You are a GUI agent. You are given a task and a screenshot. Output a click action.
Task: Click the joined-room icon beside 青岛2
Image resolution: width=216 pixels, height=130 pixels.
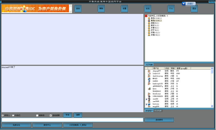point(149,21)
